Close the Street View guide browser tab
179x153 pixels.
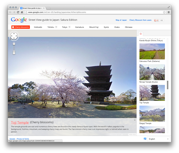[x=44, y=8]
